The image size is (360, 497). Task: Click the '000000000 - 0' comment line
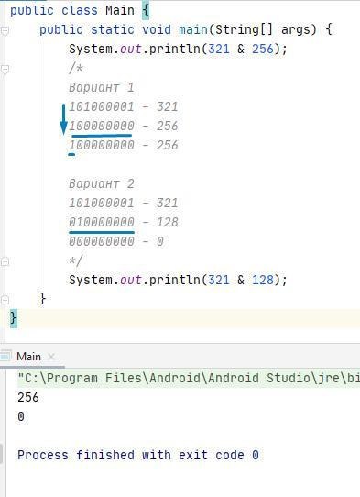point(116,241)
